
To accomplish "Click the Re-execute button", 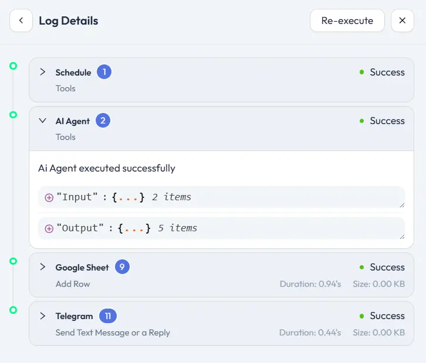I will click(x=347, y=20).
